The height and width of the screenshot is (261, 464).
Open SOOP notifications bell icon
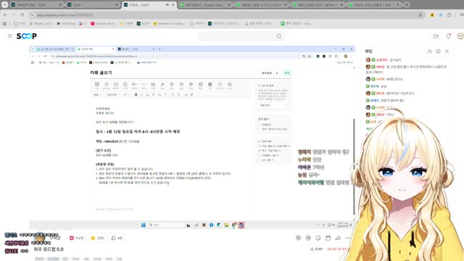click(x=448, y=36)
